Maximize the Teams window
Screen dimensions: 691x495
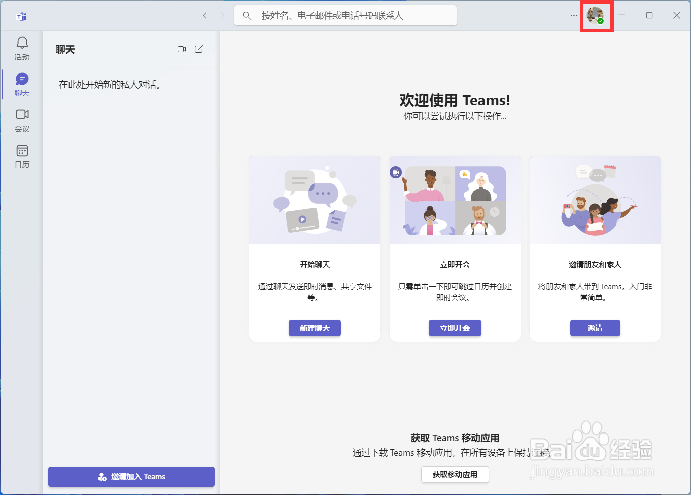(x=649, y=15)
